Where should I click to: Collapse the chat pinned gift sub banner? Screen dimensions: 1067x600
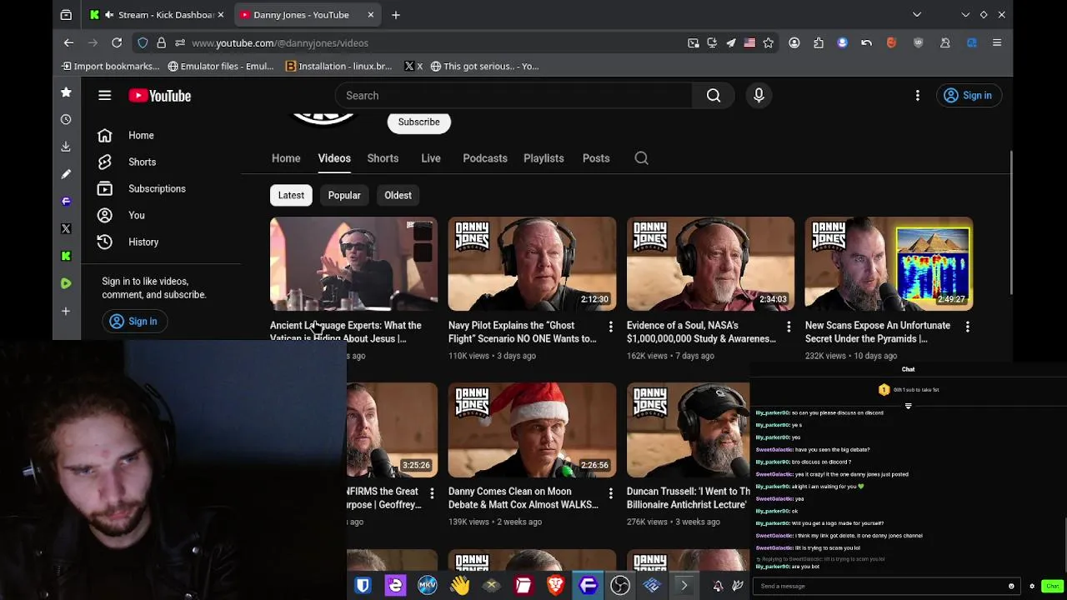click(908, 406)
